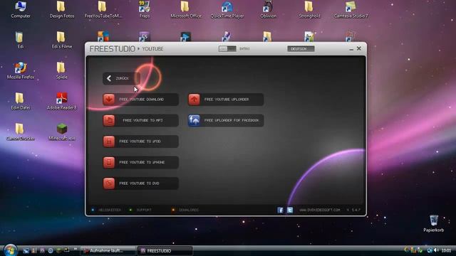Open the Downloads link in footer
The width and height of the screenshot is (456, 256).
189,210
